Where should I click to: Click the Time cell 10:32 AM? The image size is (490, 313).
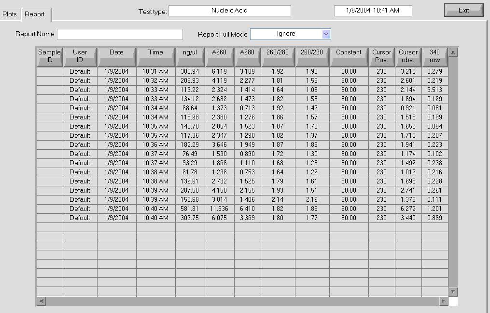[x=155, y=80]
